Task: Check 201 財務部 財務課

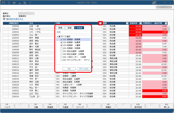Action: click(61, 48)
